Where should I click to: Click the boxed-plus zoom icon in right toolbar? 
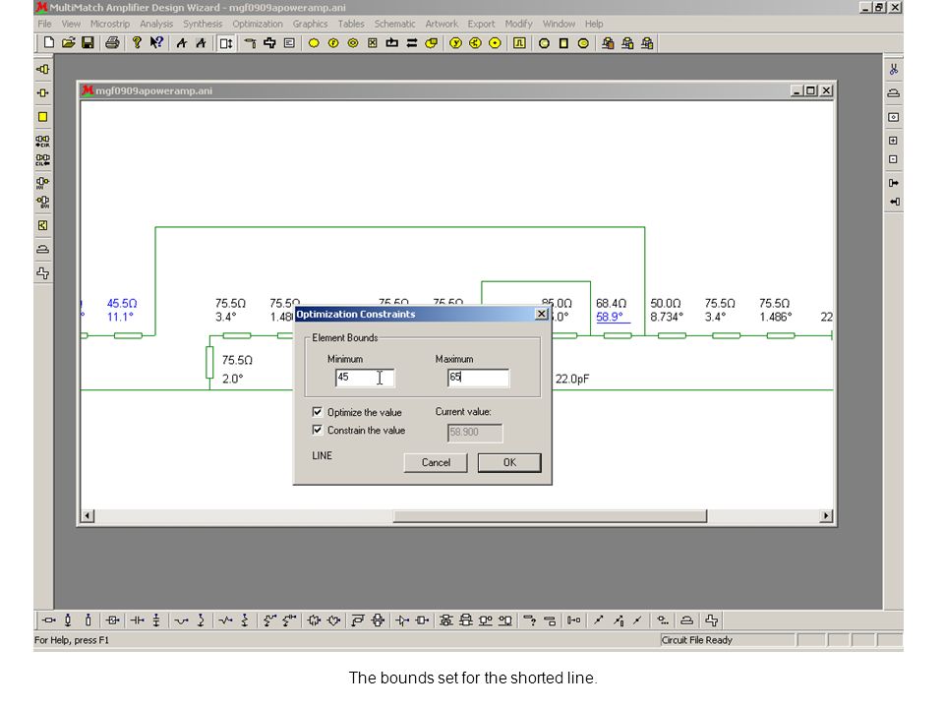(x=894, y=141)
